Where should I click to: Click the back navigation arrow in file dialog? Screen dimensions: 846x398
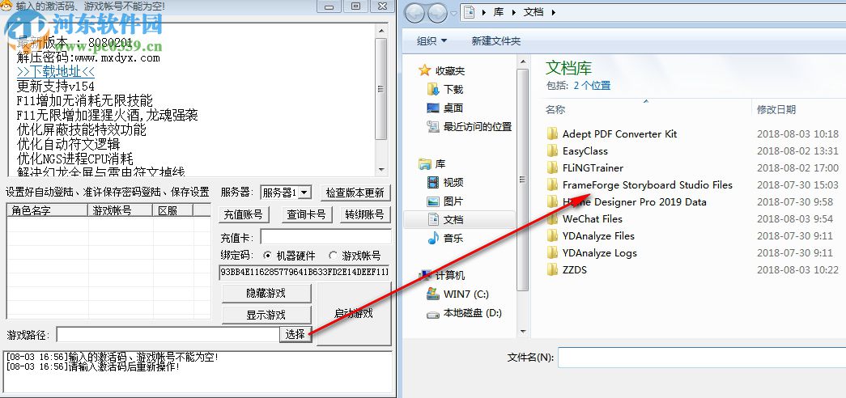pyautogui.click(x=415, y=12)
